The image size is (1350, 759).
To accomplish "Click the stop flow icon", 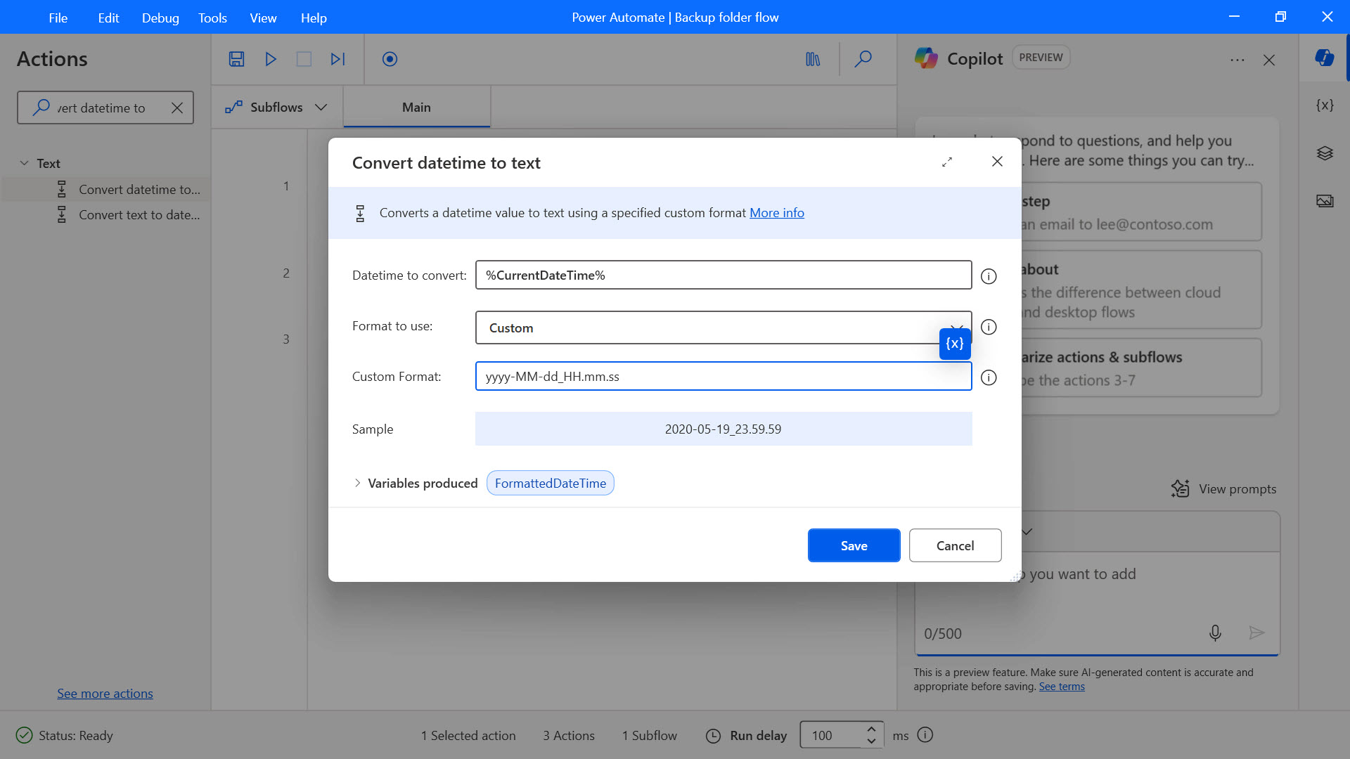I will point(304,59).
